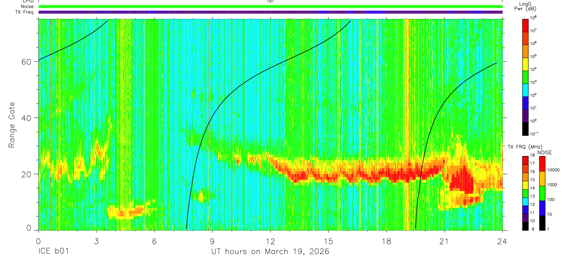Click the red segment of the TX FRQ colorbar
The height and width of the screenshot is (261, 565).
(x=525, y=160)
